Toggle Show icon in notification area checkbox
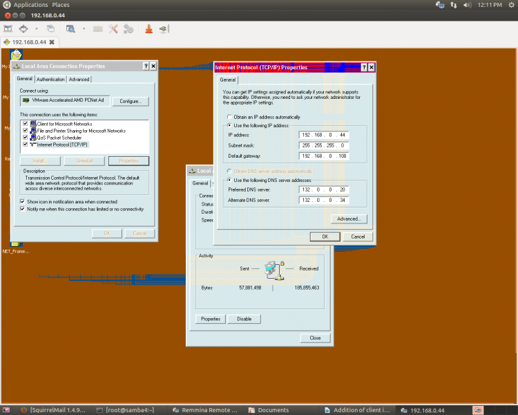This screenshot has width=518, height=415. pos(23,201)
